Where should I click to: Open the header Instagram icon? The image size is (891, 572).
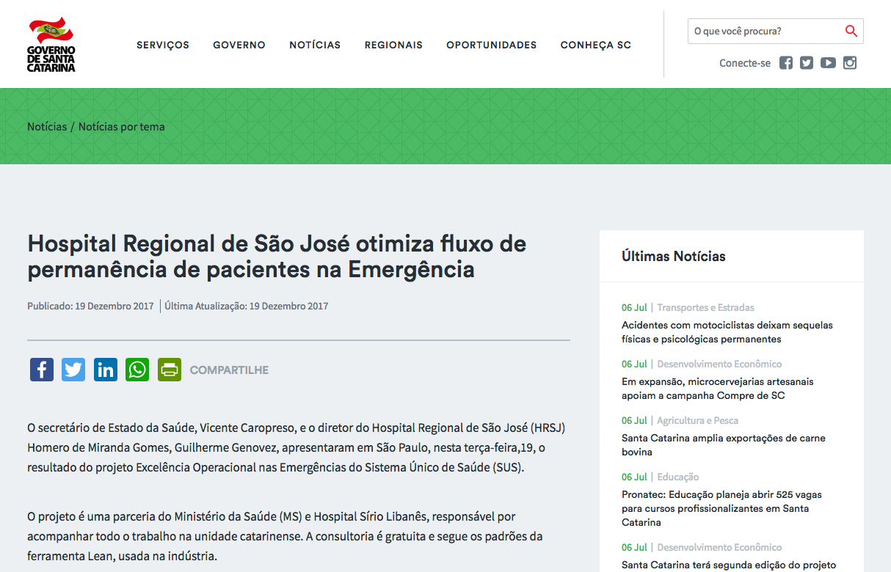coord(850,63)
